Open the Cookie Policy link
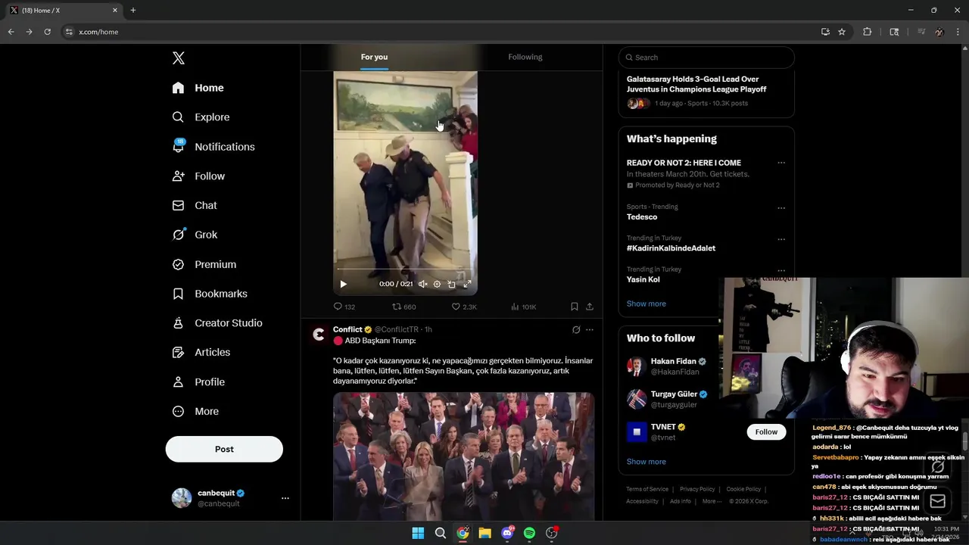Screen dimensions: 969x545 (x=743, y=489)
